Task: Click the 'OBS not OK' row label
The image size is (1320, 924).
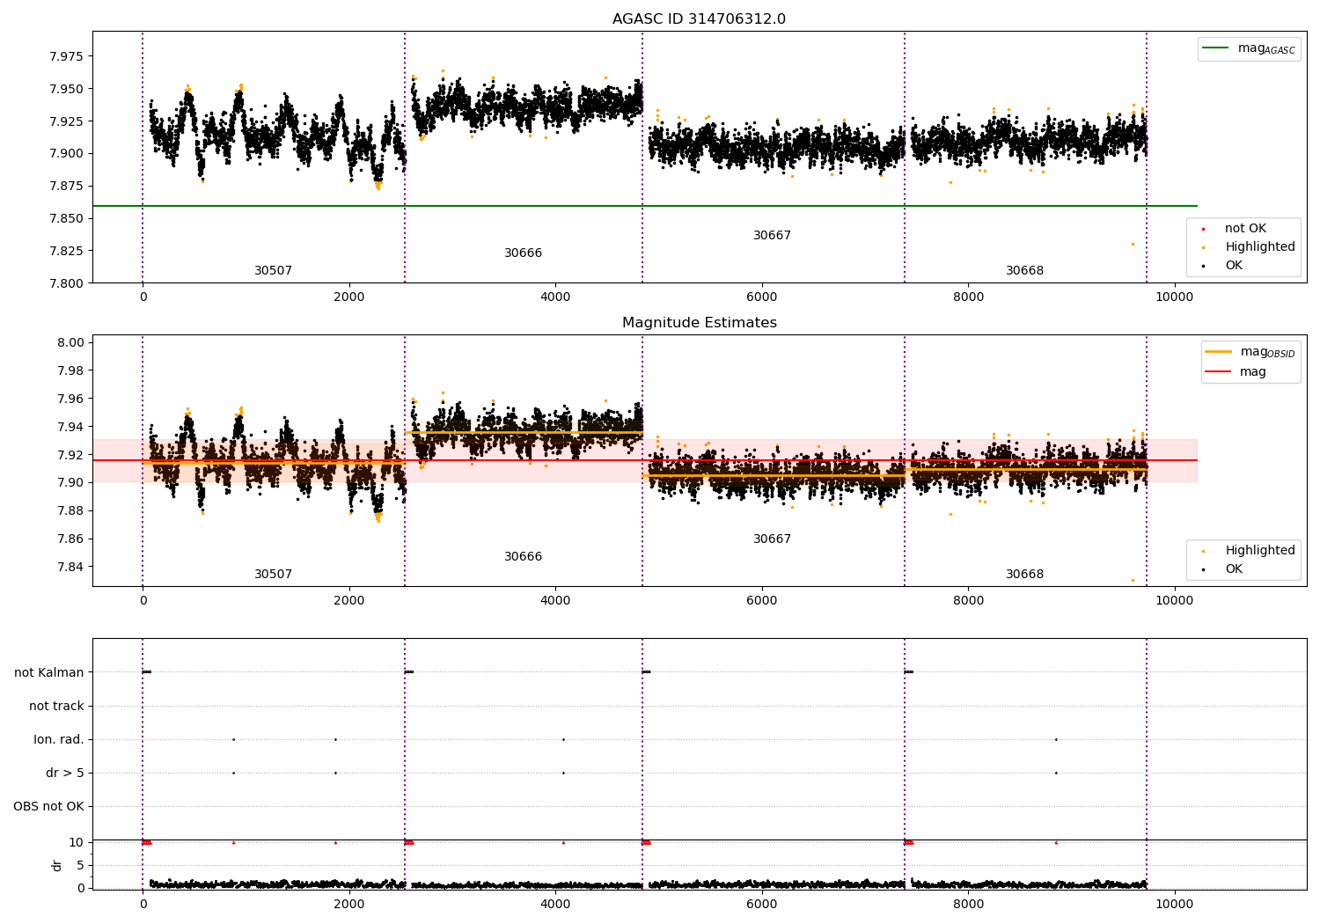Action: click(48, 807)
